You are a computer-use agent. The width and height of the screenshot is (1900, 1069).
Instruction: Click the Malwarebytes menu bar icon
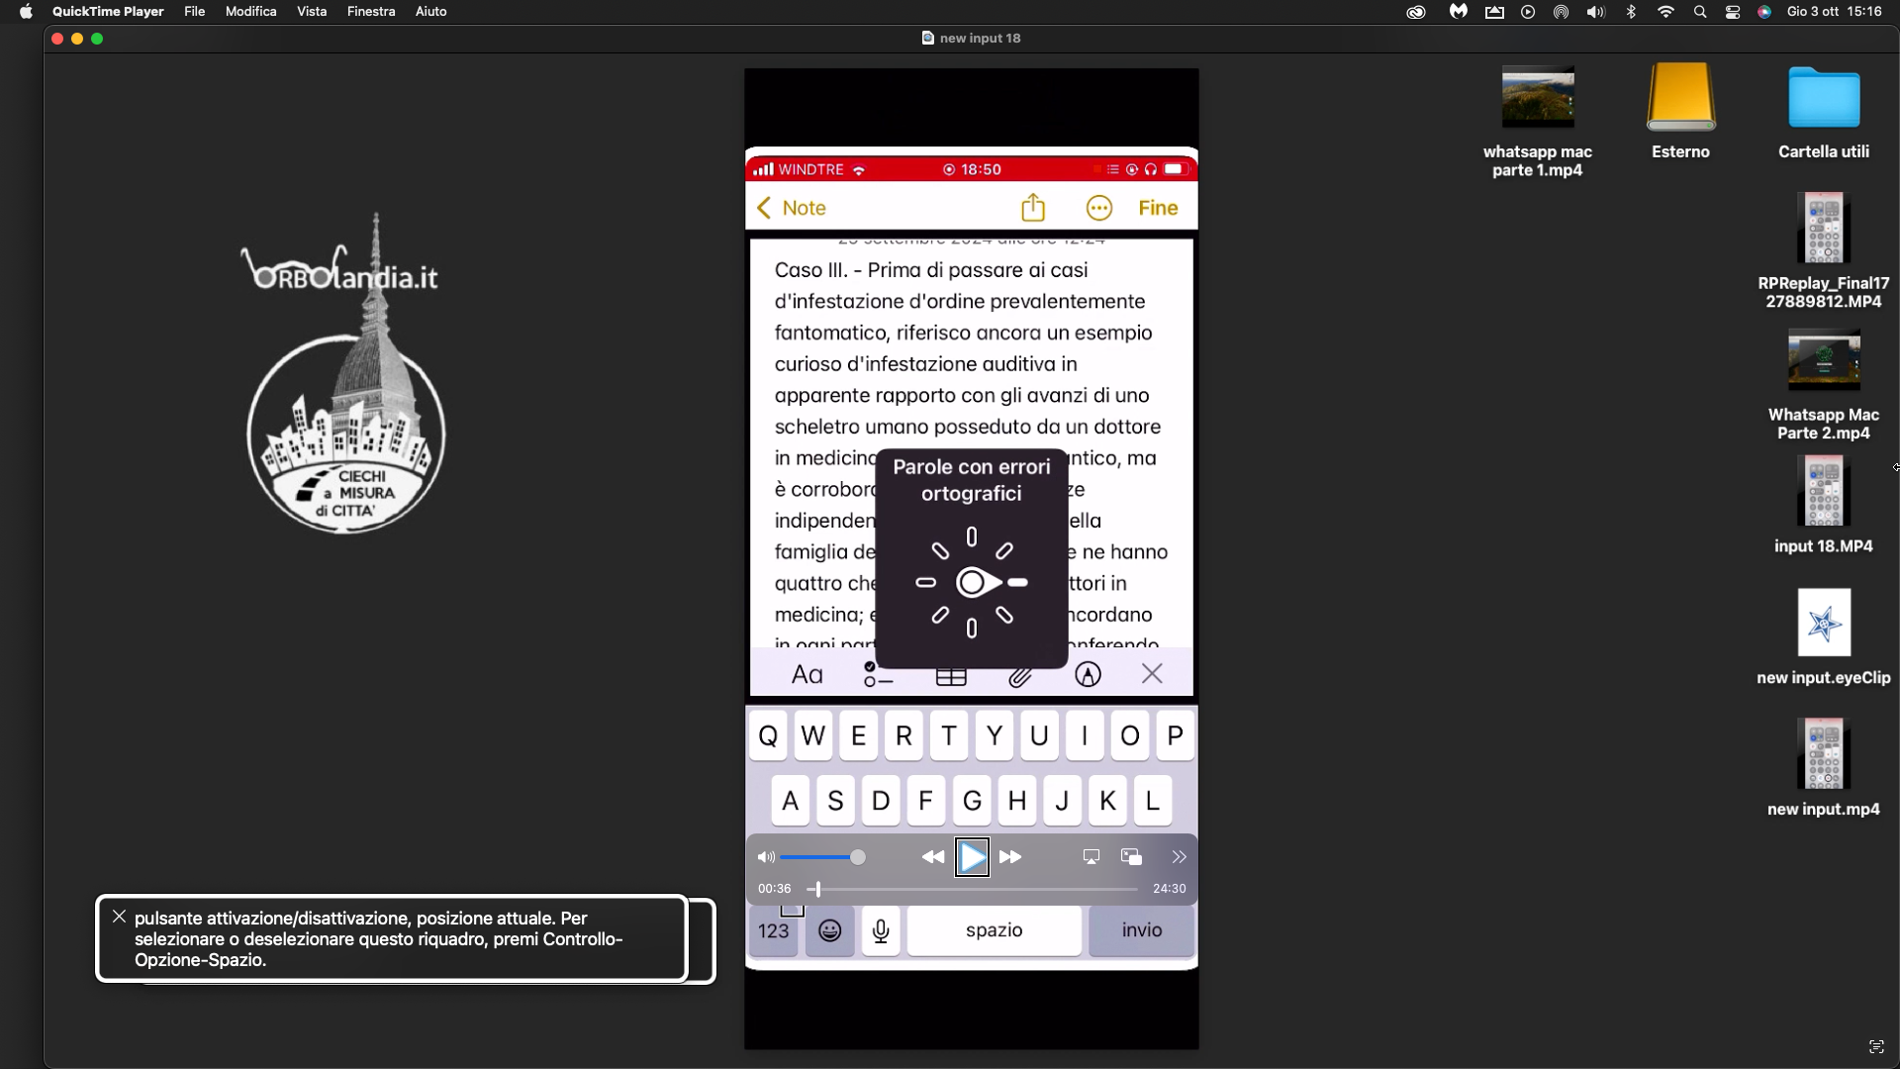[x=1459, y=12]
